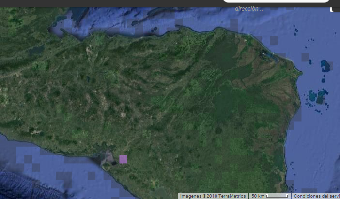Click the address search input field
The image size is (340, 199).
tap(276, 1)
